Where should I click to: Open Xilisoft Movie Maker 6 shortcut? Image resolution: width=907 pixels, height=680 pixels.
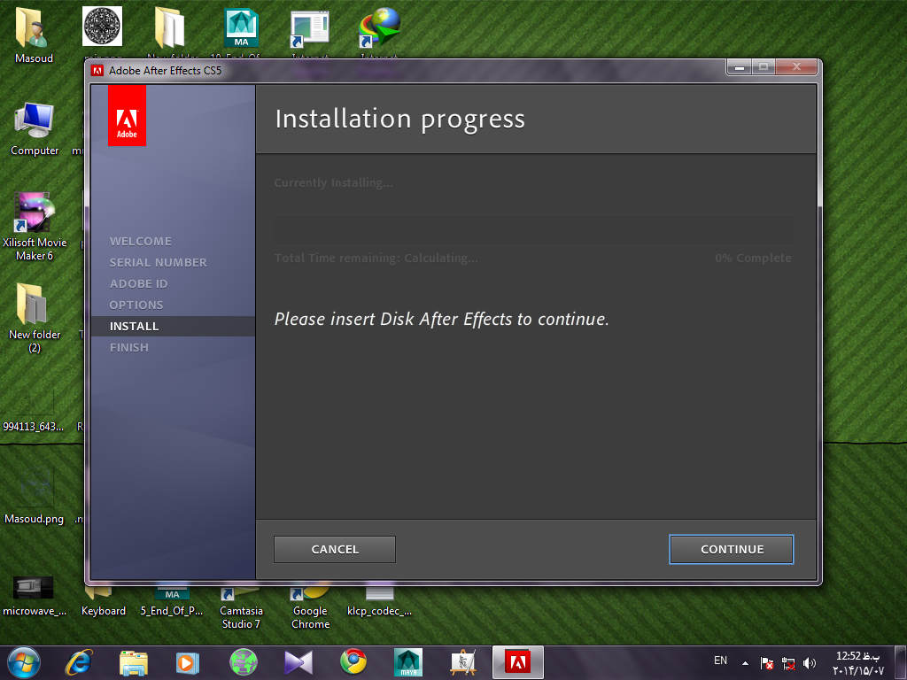click(x=35, y=227)
